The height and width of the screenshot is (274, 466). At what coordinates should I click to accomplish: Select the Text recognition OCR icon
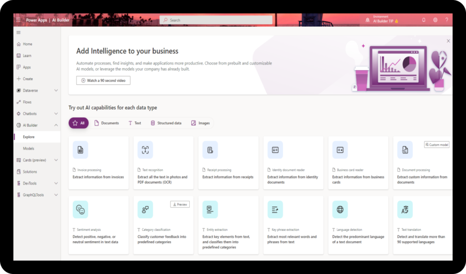145,149
